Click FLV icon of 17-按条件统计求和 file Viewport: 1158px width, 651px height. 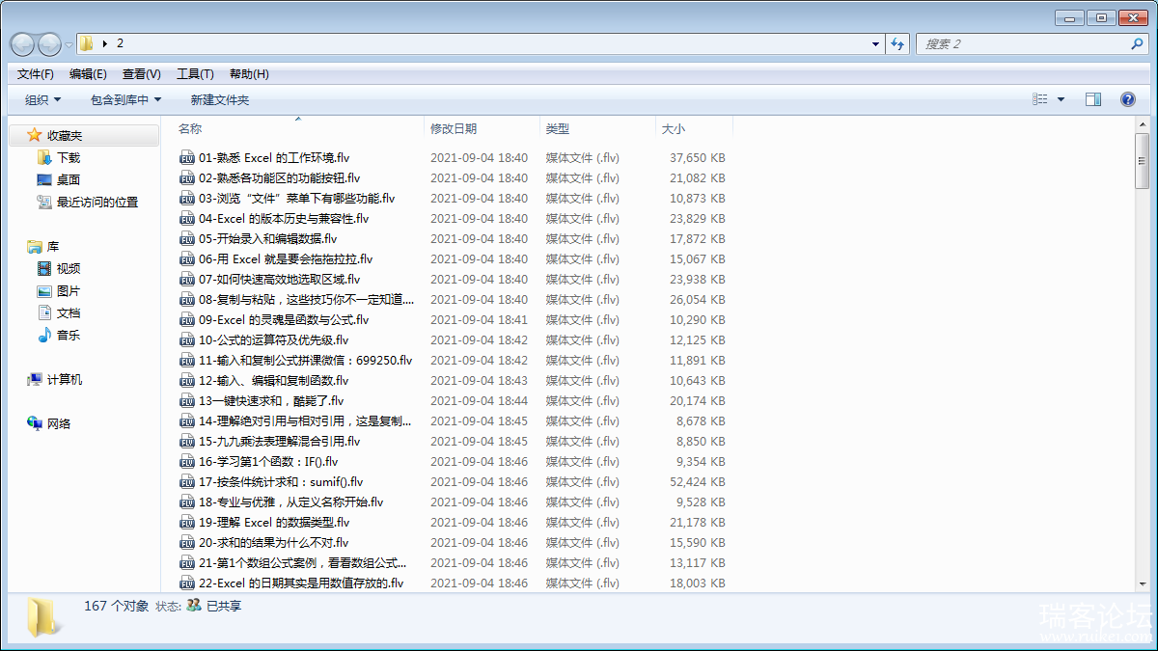point(187,482)
